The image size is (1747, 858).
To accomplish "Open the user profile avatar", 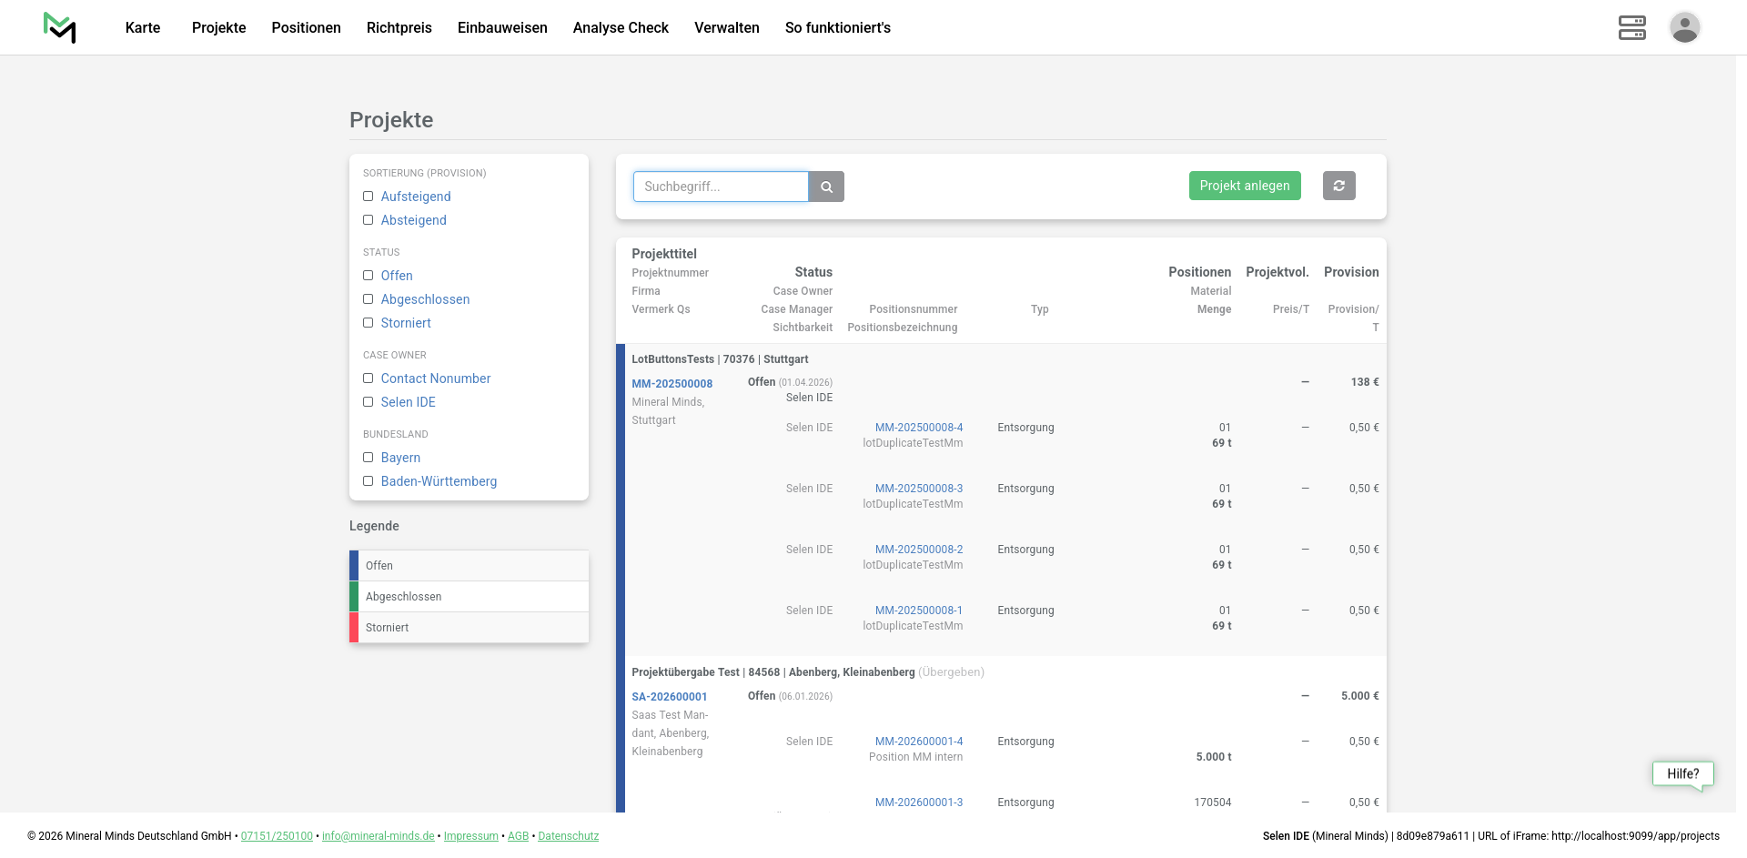I will (1684, 27).
